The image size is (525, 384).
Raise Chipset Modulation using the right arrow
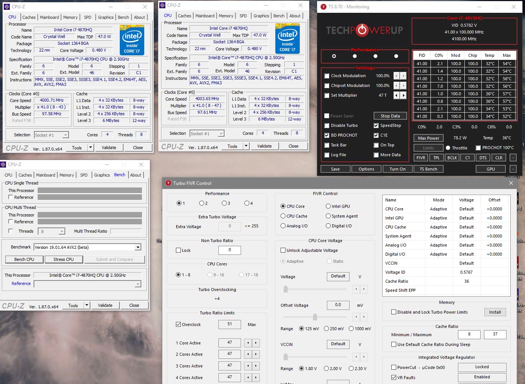pyautogui.click(x=403, y=85)
